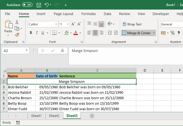
Task: Open the File menu tab
Action: point(7,14)
